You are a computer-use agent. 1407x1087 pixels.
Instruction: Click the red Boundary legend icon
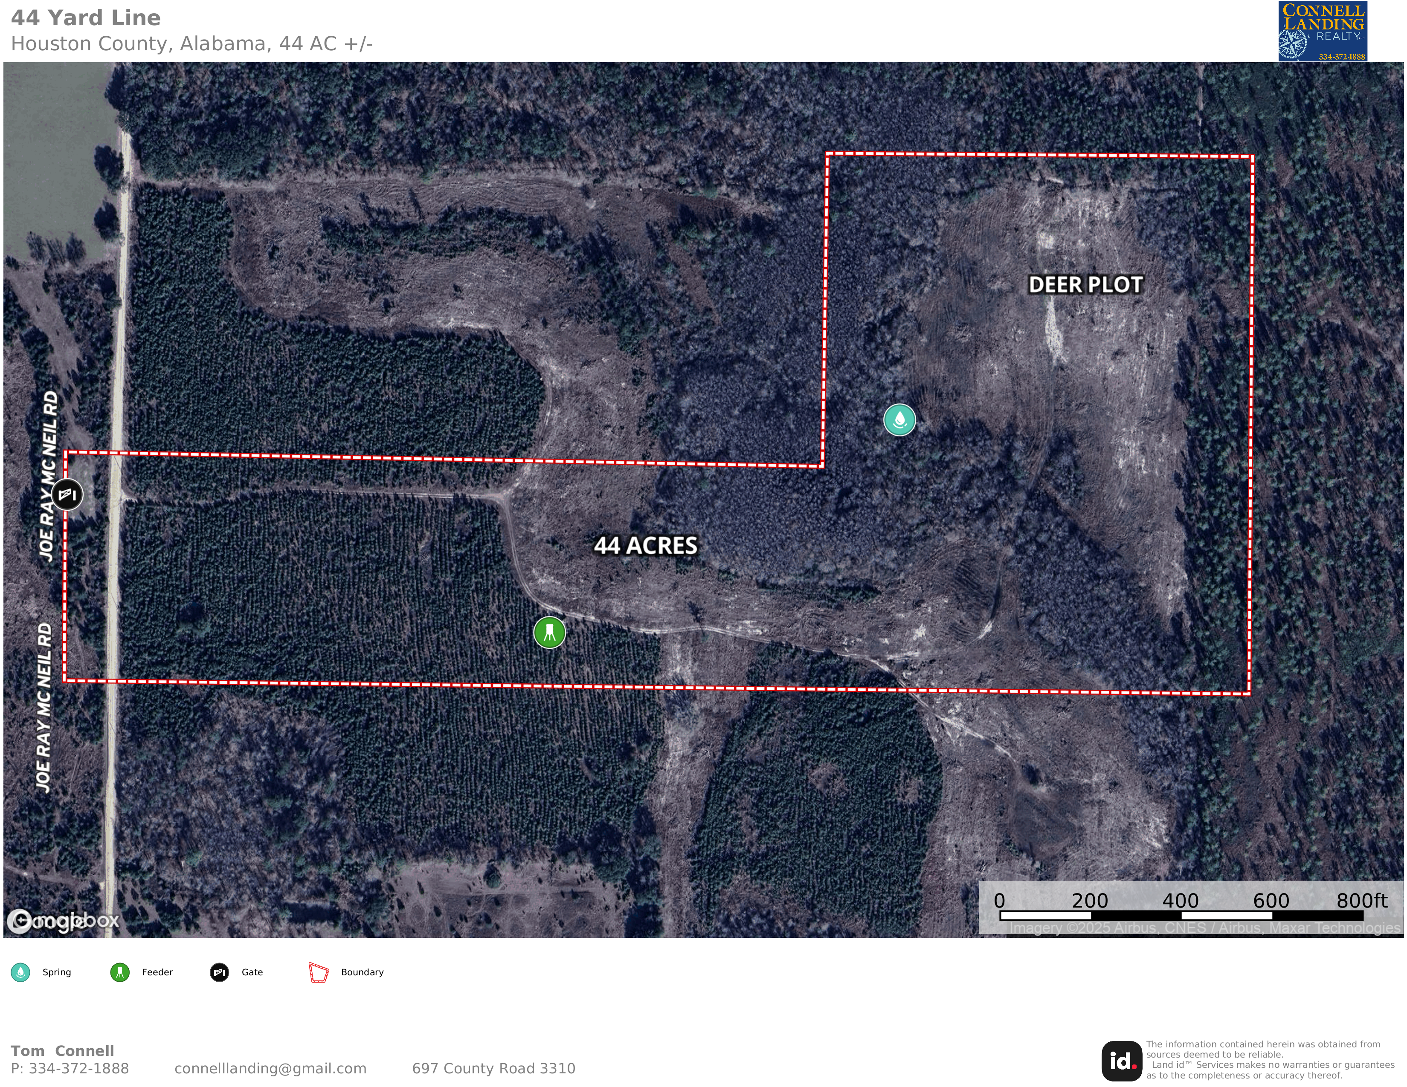(x=319, y=972)
